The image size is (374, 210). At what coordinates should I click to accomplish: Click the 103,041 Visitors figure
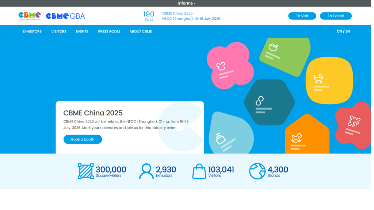221,171
